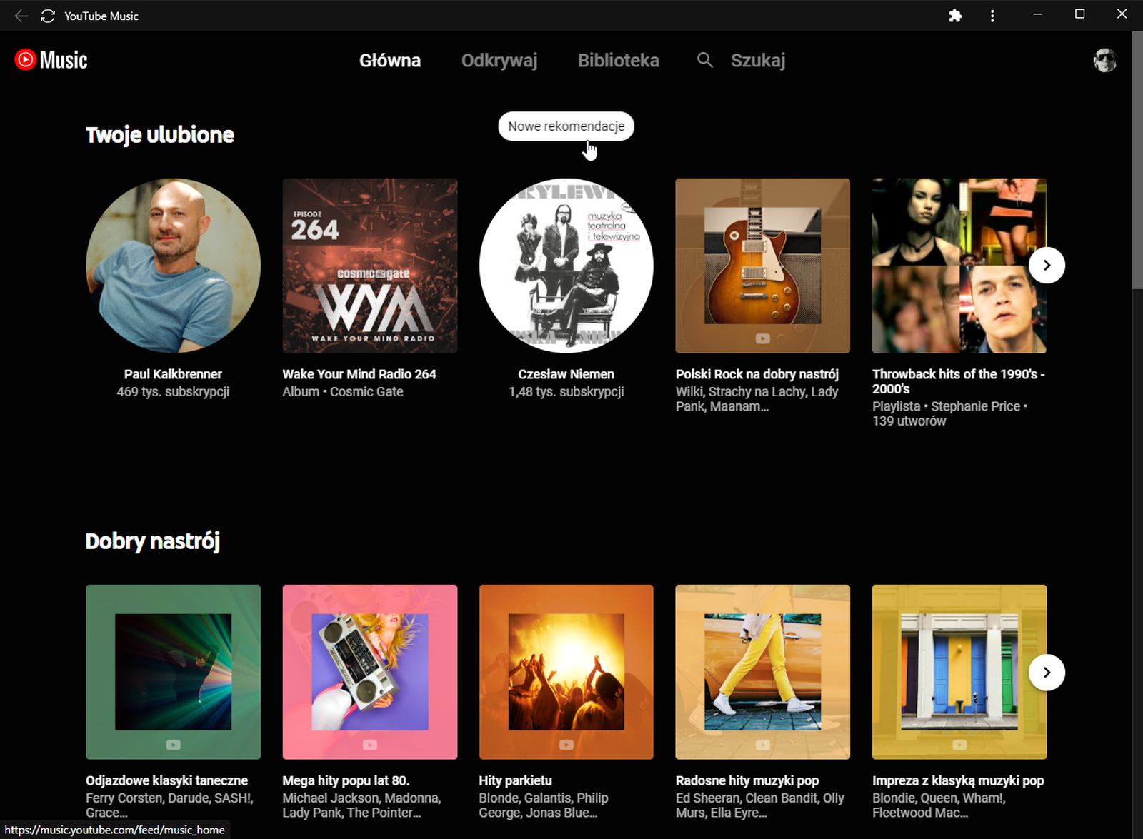Click the 139 utworów text
Image resolution: width=1143 pixels, height=839 pixels.
(909, 421)
